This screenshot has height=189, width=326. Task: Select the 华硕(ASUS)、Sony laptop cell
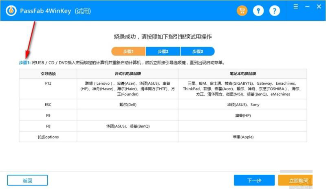click(242, 105)
